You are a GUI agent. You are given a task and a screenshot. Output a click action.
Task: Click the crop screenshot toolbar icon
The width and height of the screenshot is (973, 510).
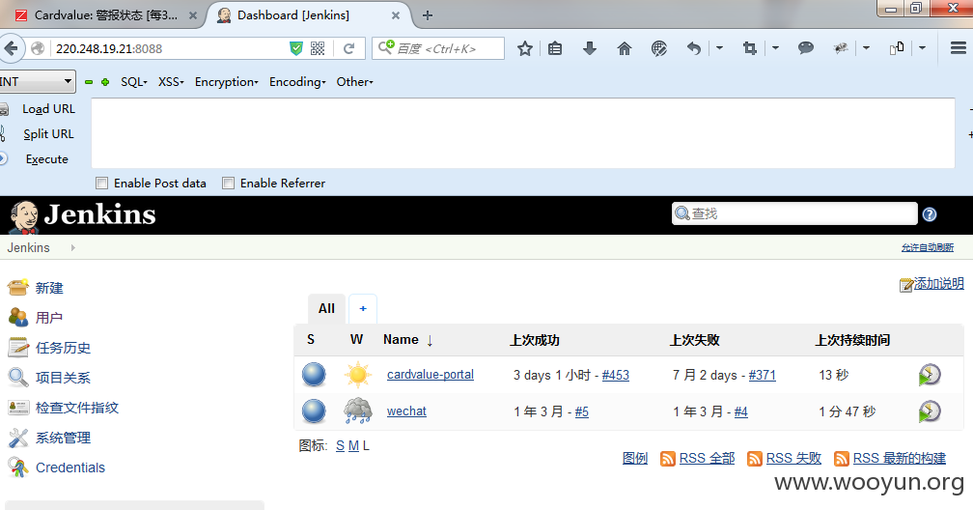pyautogui.click(x=750, y=48)
